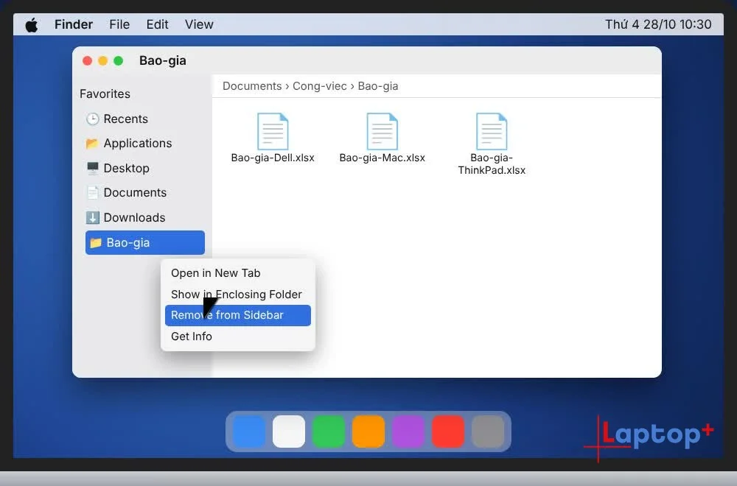The image size is (737, 486).
Task: Click the Documents page icon in sidebar
Action: point(93,192)
